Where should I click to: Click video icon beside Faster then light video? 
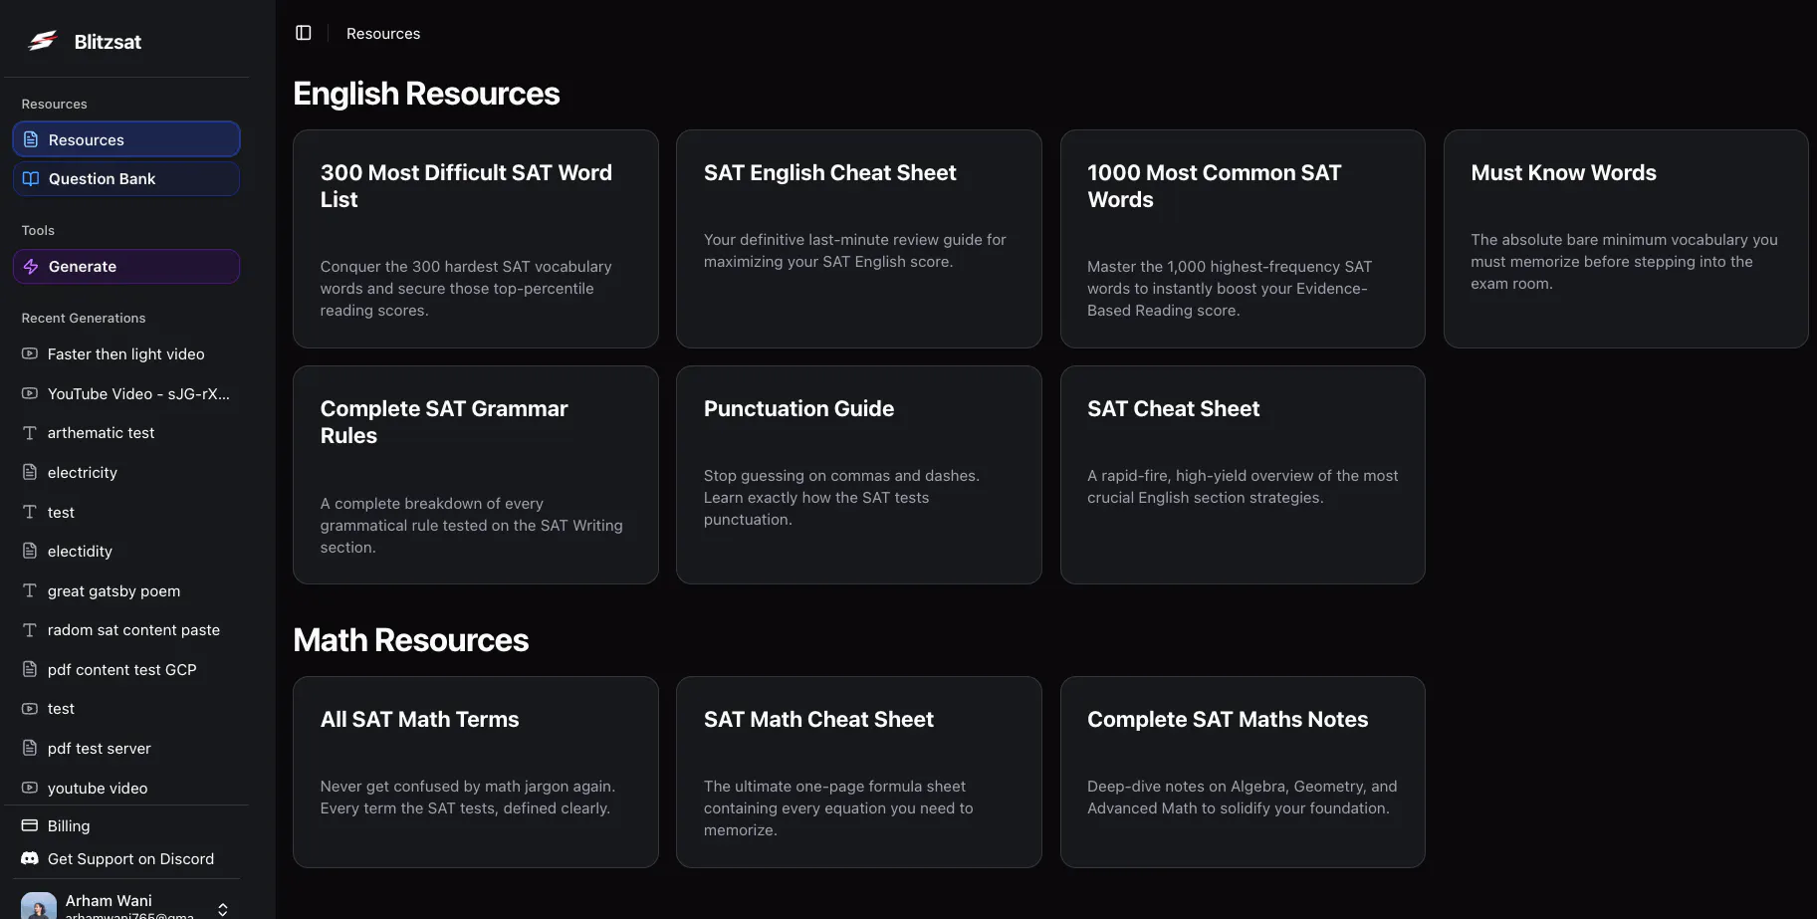point(30,353)
